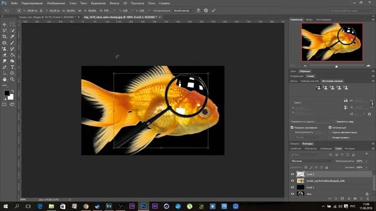Select the Move tool

tap(4, 25)
